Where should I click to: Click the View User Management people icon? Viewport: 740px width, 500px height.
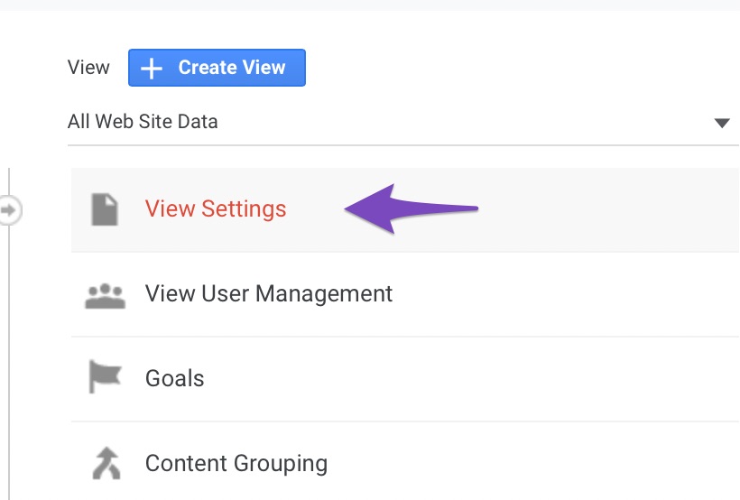coord(105,294)
